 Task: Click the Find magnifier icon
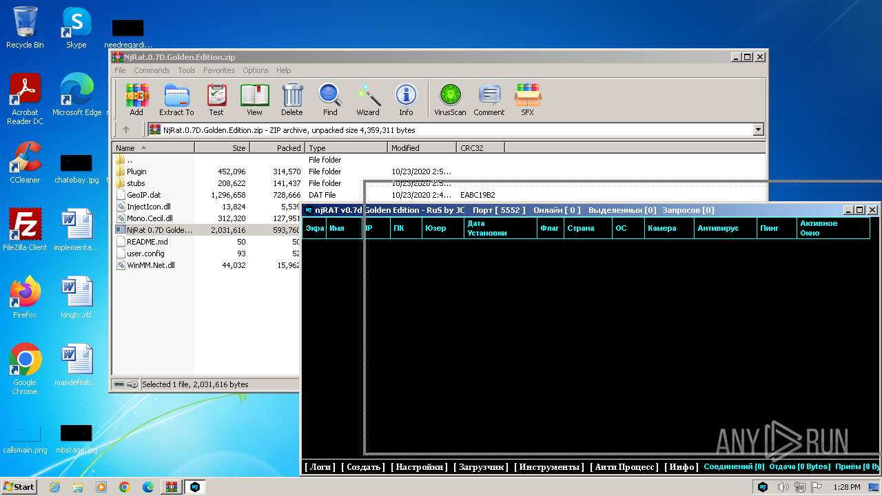pos(330,100)
